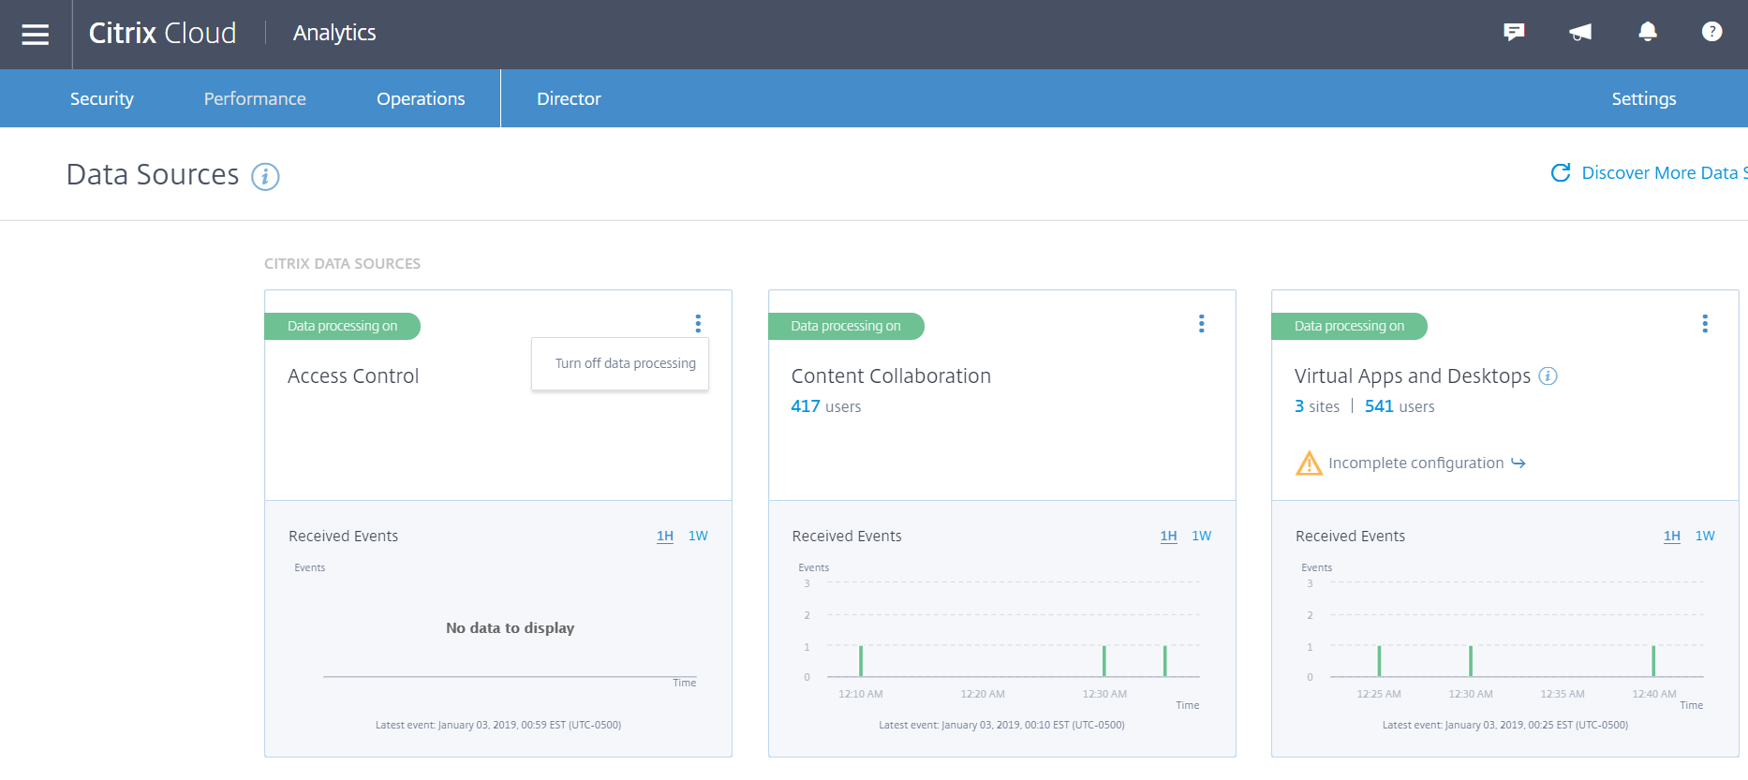Viewport: 1748px width, 780px height.
Task: Click the Virtual Apps and Desktops title
Action: point(1413,376)
